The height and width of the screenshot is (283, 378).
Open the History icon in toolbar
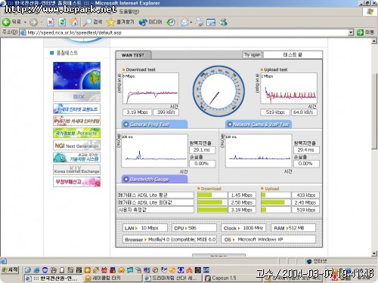click(171, 23)
